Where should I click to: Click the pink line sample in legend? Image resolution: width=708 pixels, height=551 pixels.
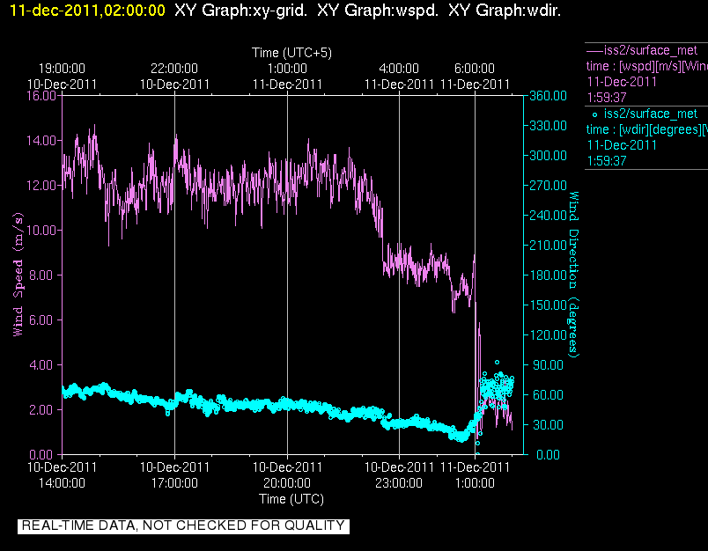pos(594,50)
